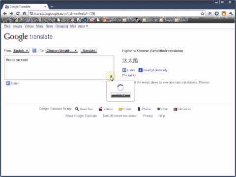Open the wrench settings menu

pos(231,13)
